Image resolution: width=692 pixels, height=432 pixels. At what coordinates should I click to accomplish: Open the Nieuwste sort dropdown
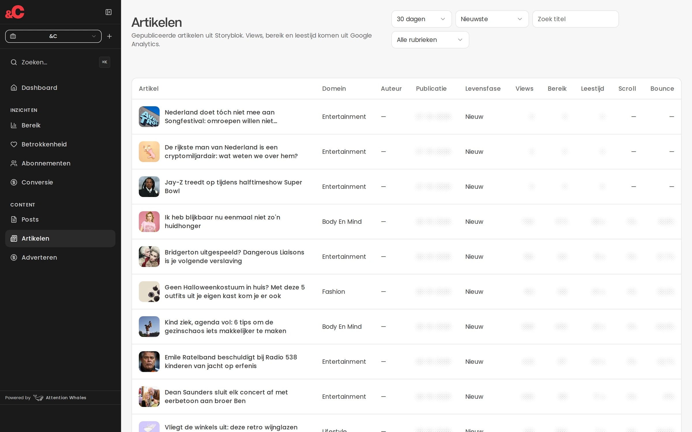pos(492,19)
